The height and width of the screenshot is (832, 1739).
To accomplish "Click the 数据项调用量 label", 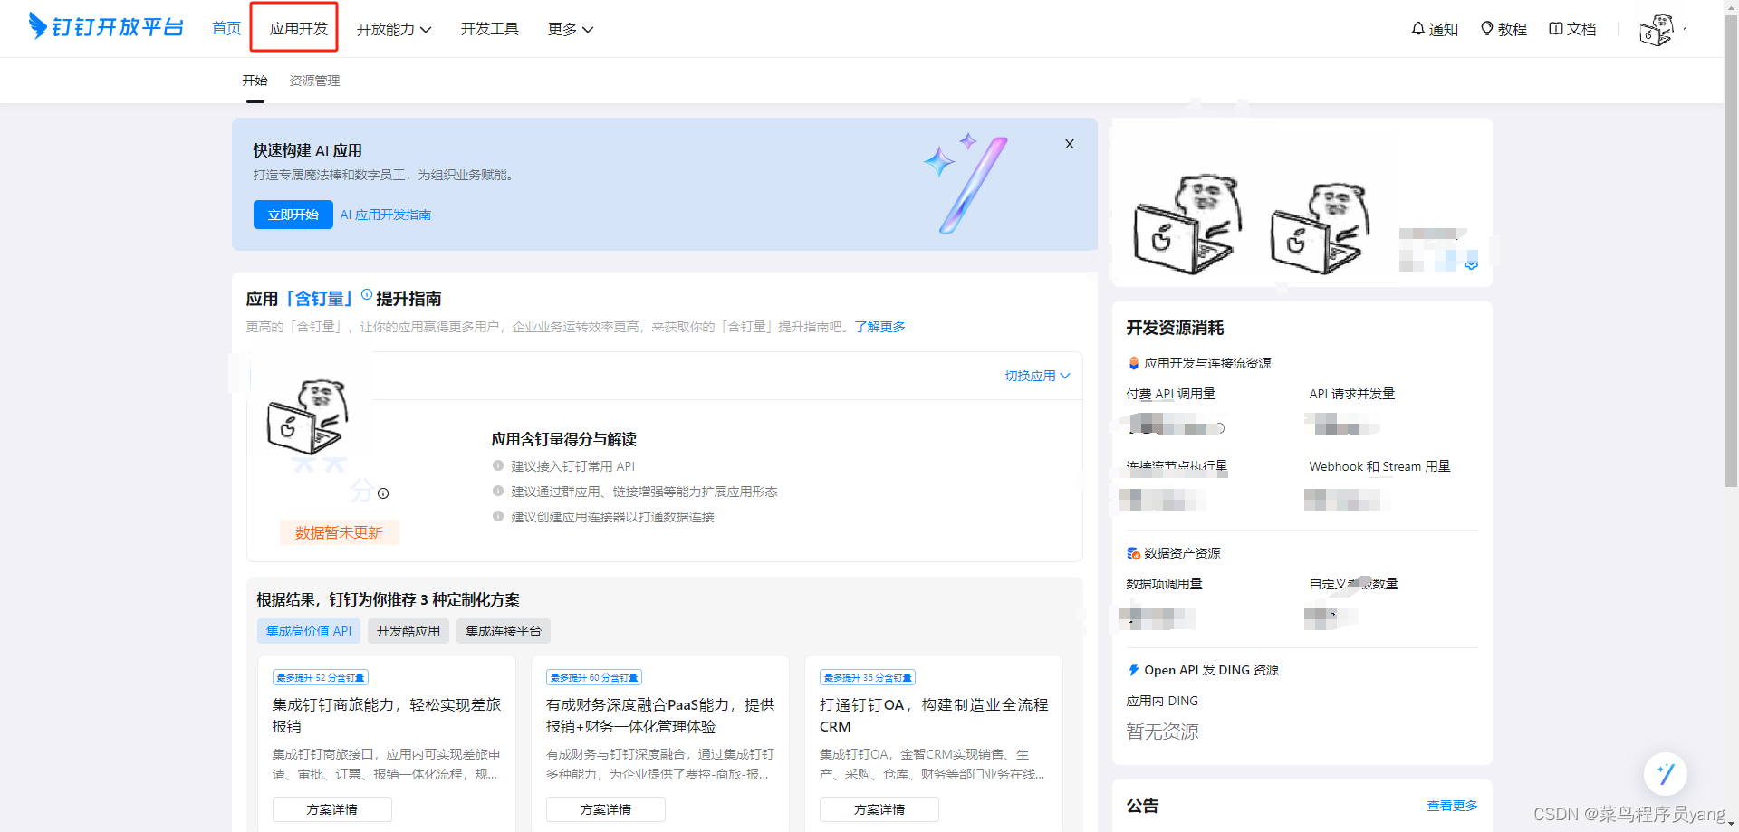I will click(1164, 584).
